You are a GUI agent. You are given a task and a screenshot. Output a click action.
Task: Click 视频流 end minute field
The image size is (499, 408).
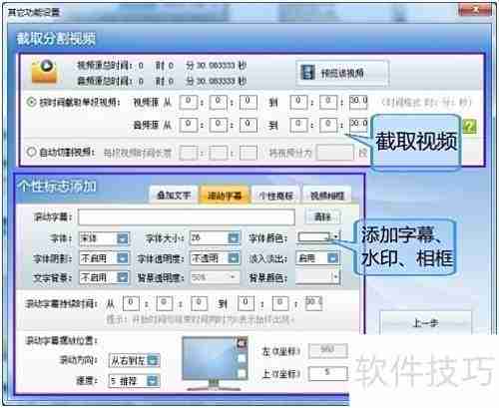[x=328, y=103]
